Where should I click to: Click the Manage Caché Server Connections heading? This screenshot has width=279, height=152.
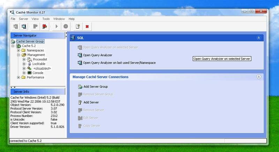click(100, 77)
